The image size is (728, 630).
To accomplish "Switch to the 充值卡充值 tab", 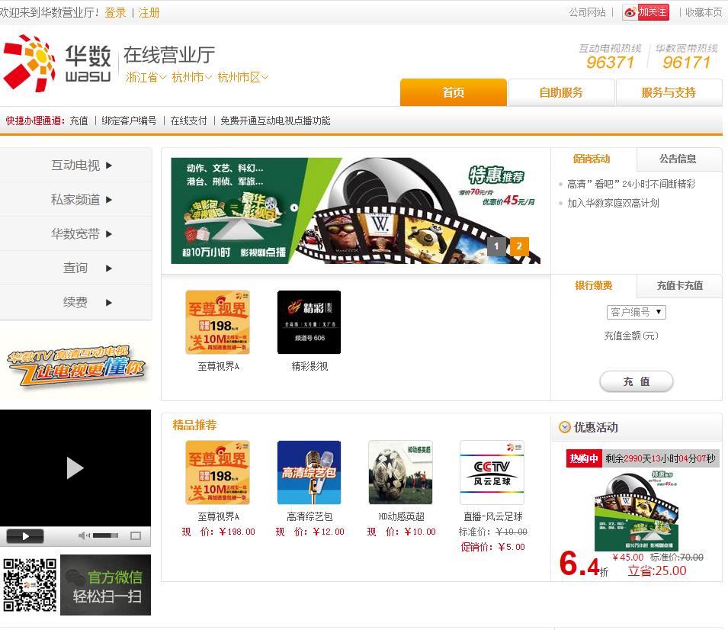I will tap(680, 285).
